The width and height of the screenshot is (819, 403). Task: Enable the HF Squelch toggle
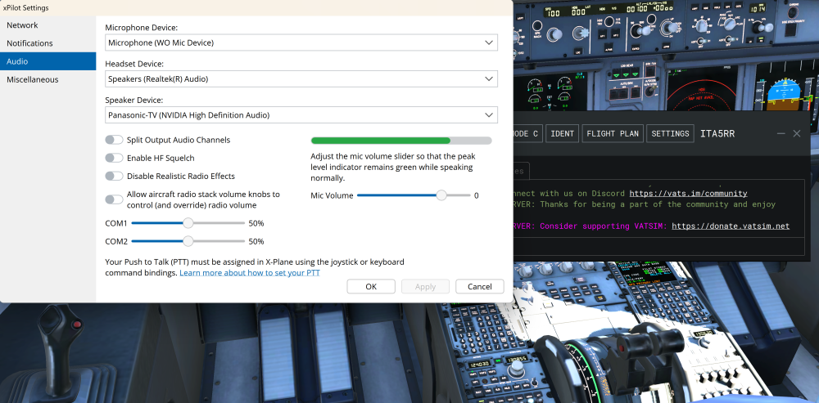[x=114, y=158]
